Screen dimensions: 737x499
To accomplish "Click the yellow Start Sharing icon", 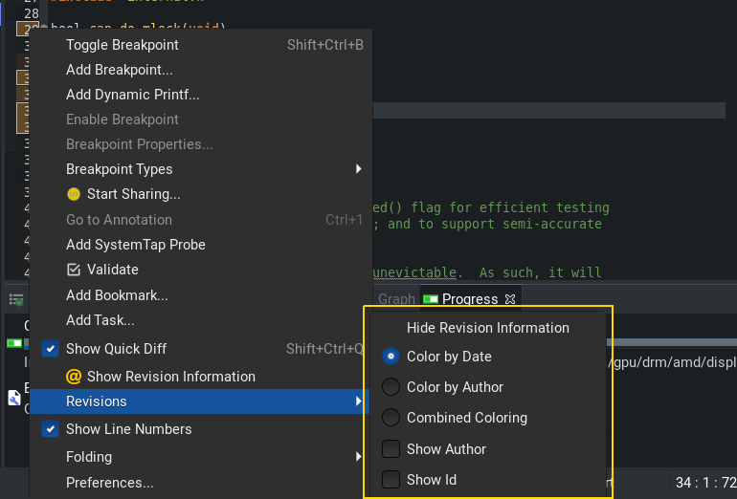I will pyautogui.click(x=74, y=194).
